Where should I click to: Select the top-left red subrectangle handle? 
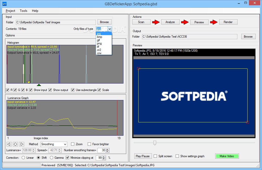point(138,68)
